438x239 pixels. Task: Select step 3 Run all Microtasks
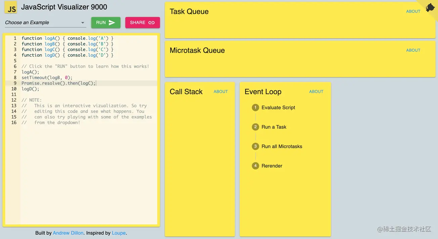click(277, 146)
